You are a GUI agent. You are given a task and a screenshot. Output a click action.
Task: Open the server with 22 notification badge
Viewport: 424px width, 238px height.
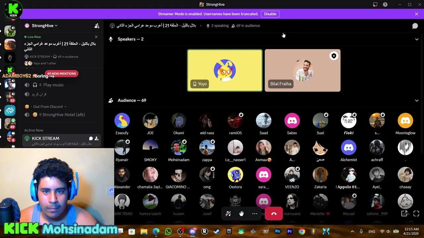10,97
